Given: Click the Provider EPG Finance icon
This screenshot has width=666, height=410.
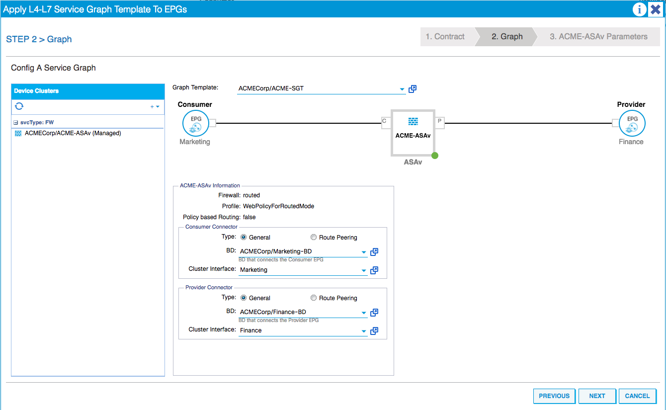Looking at the screenshot, I should pyautogui.click(x=632, y=123).
